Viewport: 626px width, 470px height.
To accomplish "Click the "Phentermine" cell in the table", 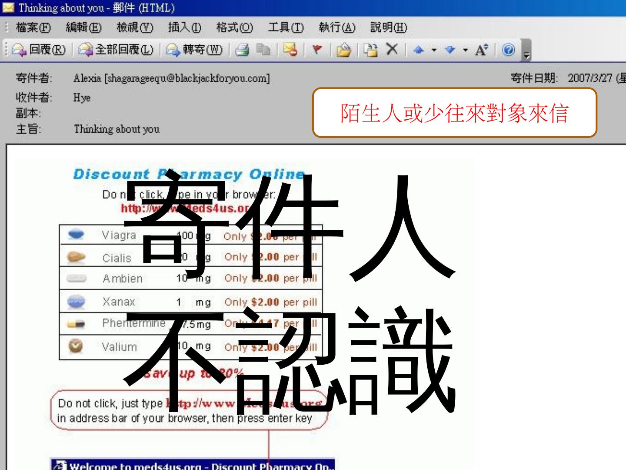I will click(134, 323).
